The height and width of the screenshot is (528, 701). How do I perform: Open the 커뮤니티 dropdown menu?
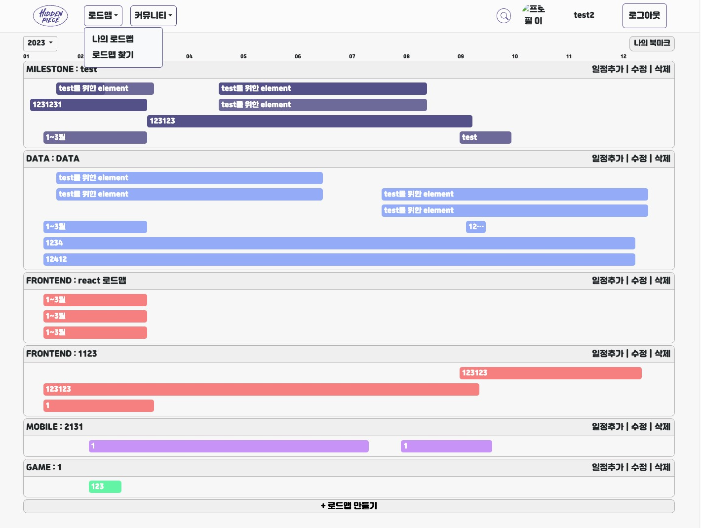153,15
